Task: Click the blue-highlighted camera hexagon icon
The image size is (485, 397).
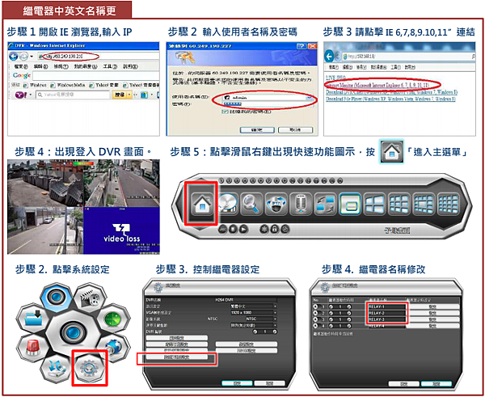Action: [56, 297]
